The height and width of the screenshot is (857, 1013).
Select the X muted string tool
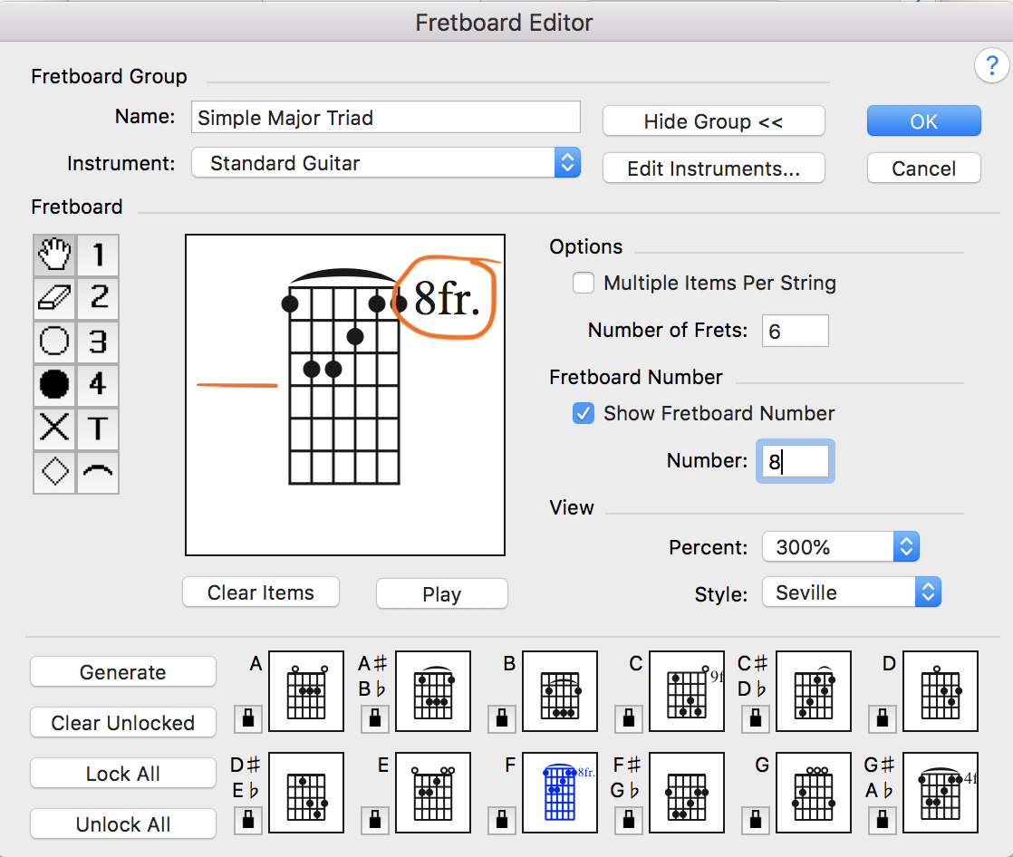tap(55, 428)
